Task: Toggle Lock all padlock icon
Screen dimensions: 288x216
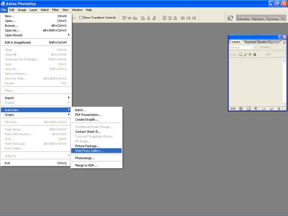Action: point(255,54)
